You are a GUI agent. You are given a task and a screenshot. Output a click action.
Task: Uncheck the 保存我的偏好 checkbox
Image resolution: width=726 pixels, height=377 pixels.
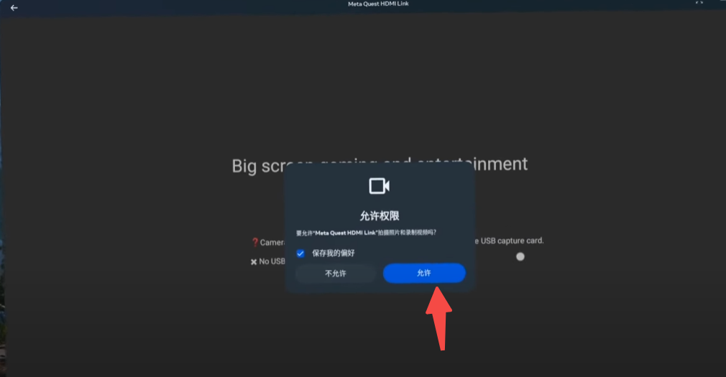click(x=300, y=253)
